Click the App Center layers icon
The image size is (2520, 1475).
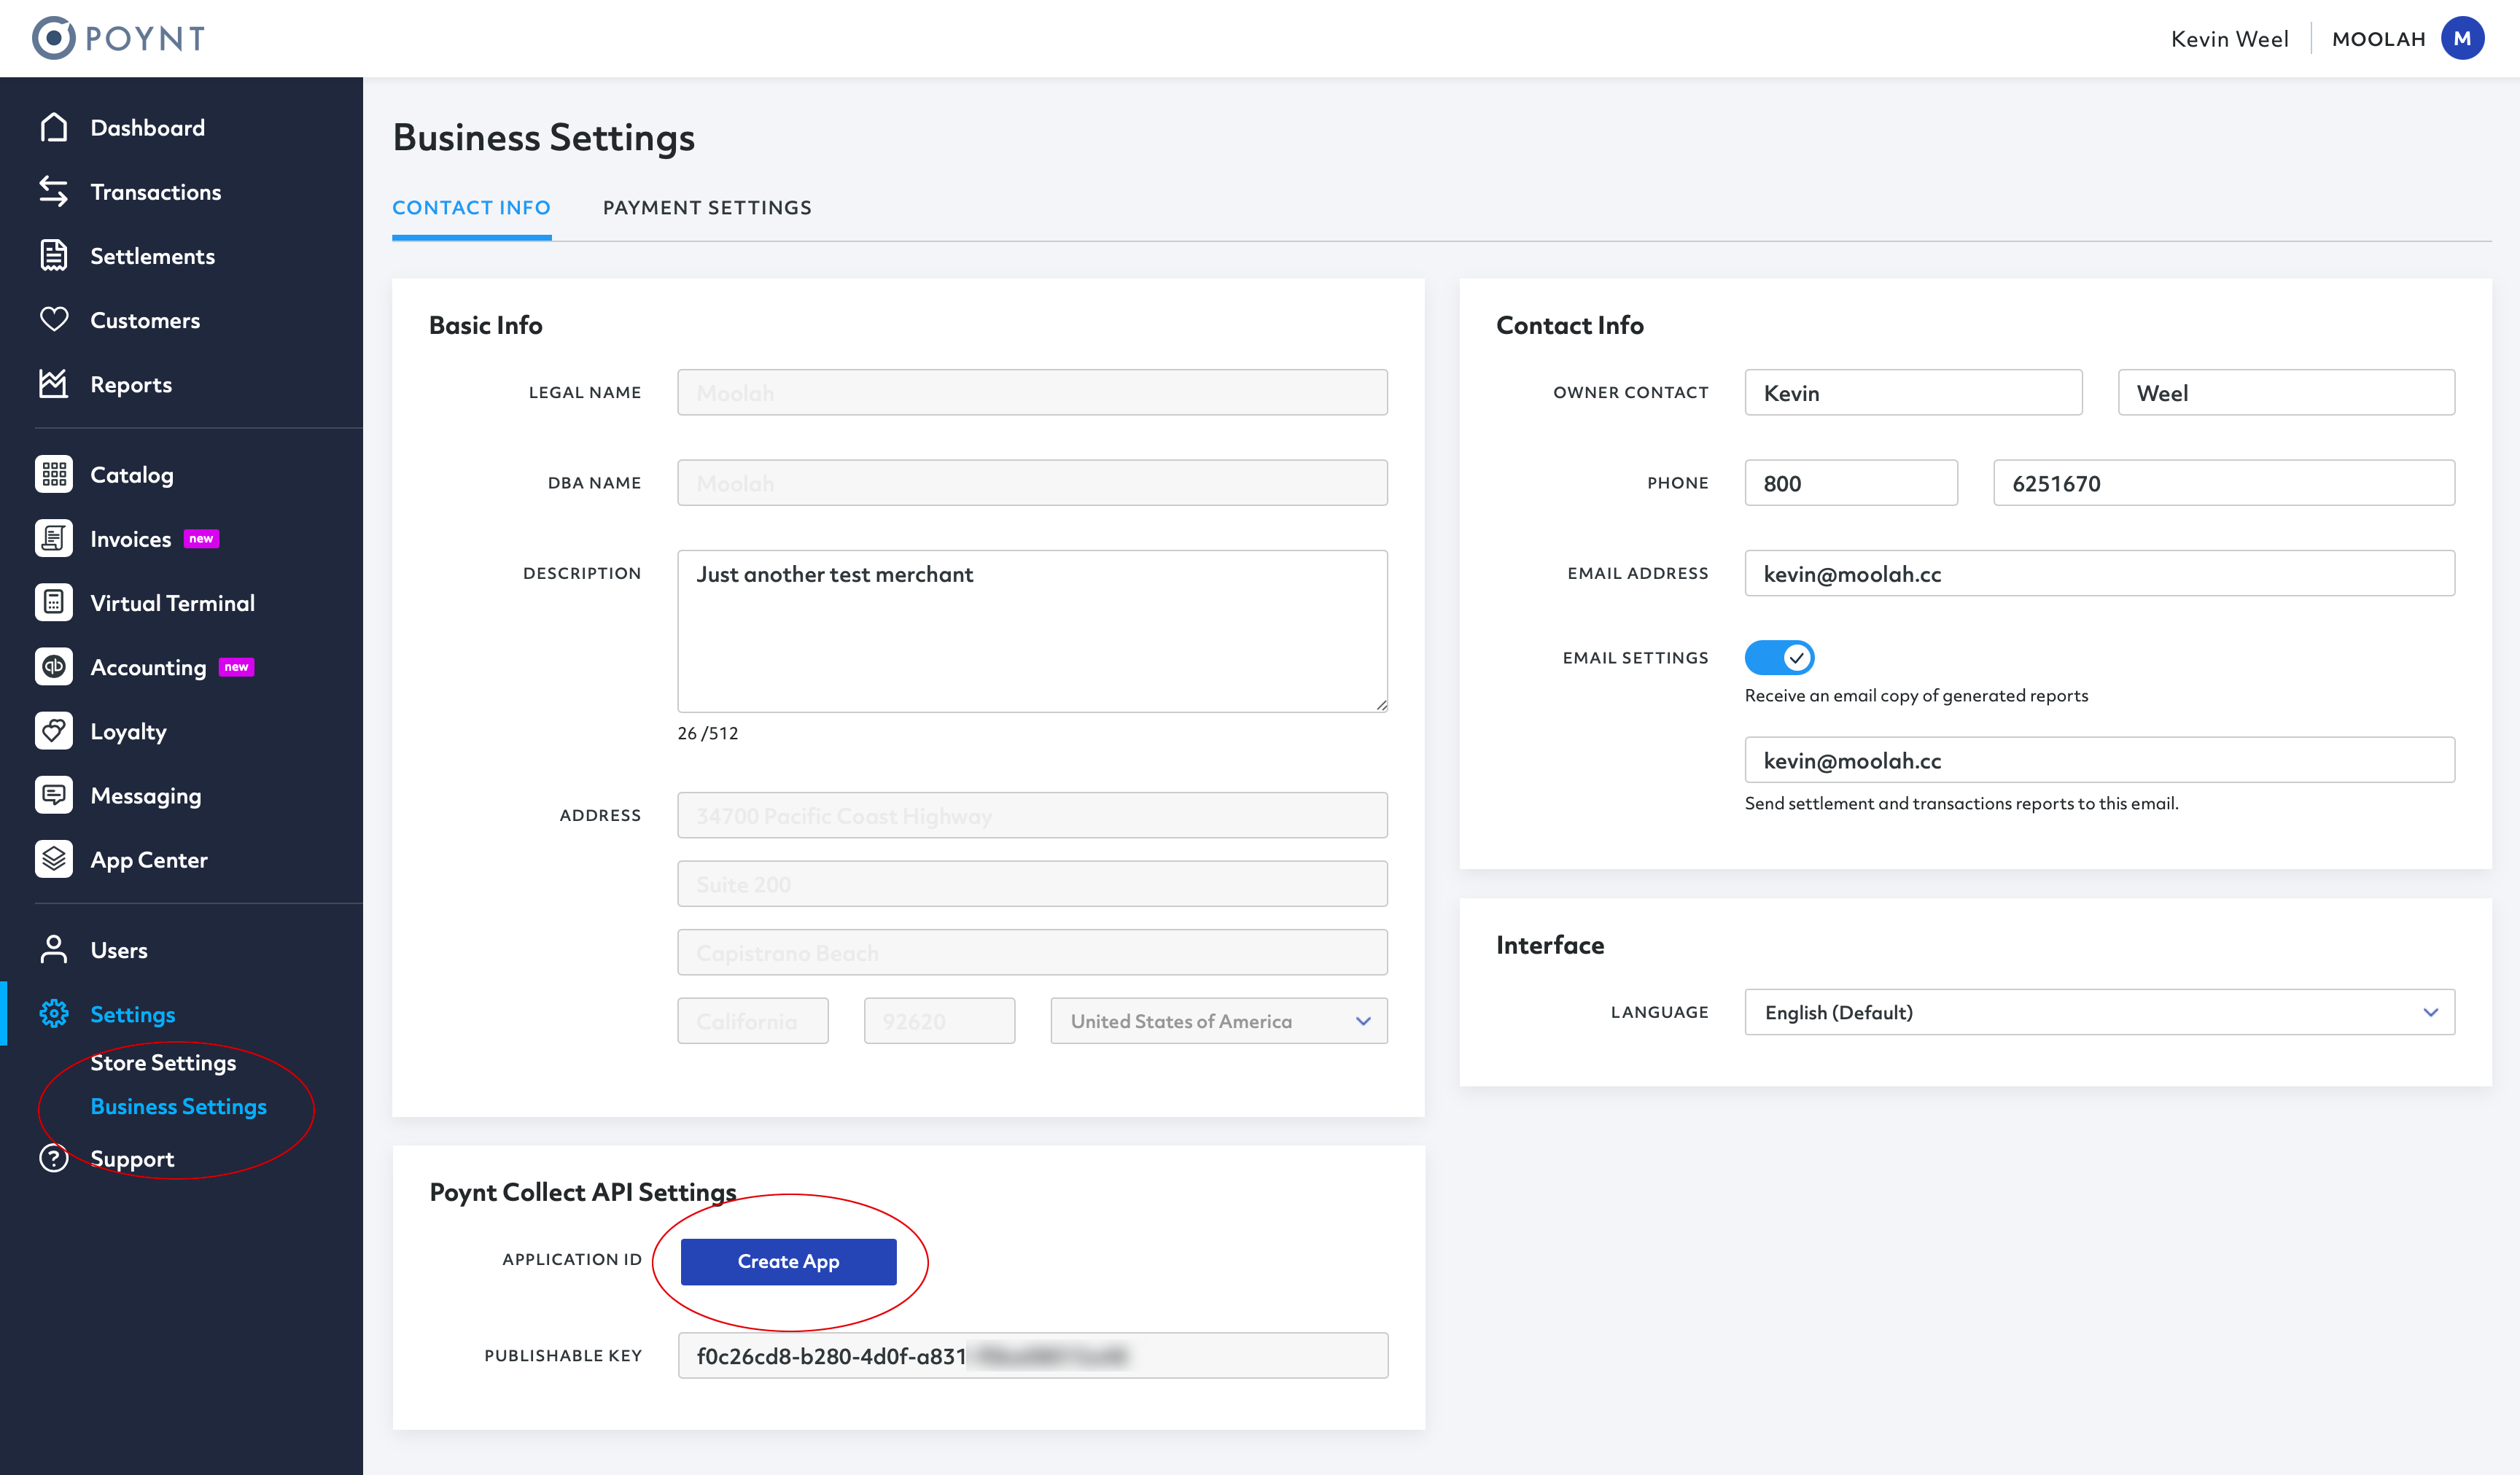pos(54,858)
